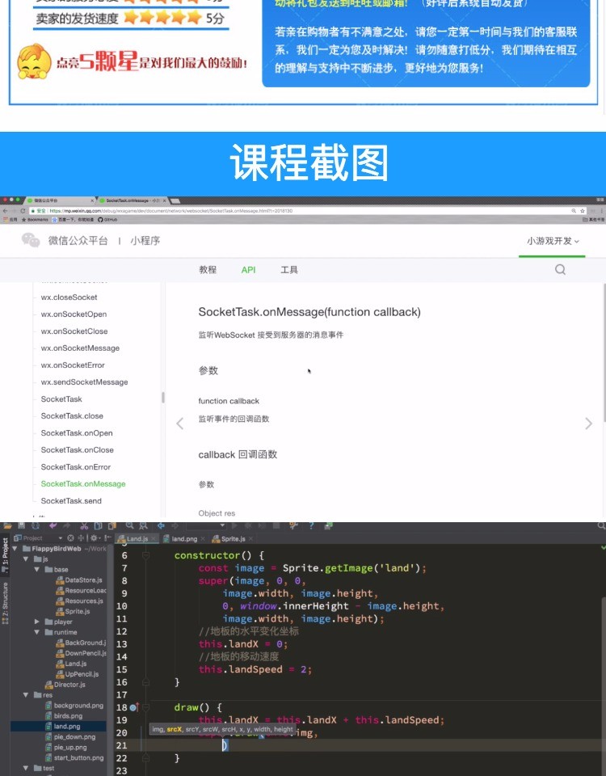The width and height of the screenshot is (606, 776).
Task: Select the 教程 tab on docs page
Action: pos(208,270)
